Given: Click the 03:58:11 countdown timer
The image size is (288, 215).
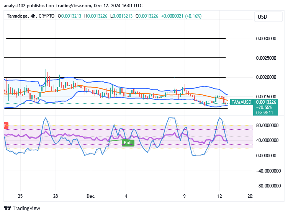Looking at the screenshot, I should (x=265, y=112).
